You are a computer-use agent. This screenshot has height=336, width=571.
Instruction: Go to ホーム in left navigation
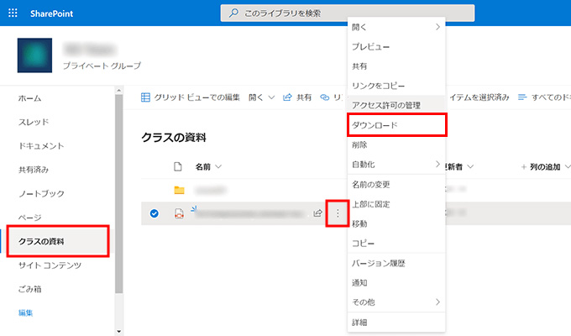[30, 98]
